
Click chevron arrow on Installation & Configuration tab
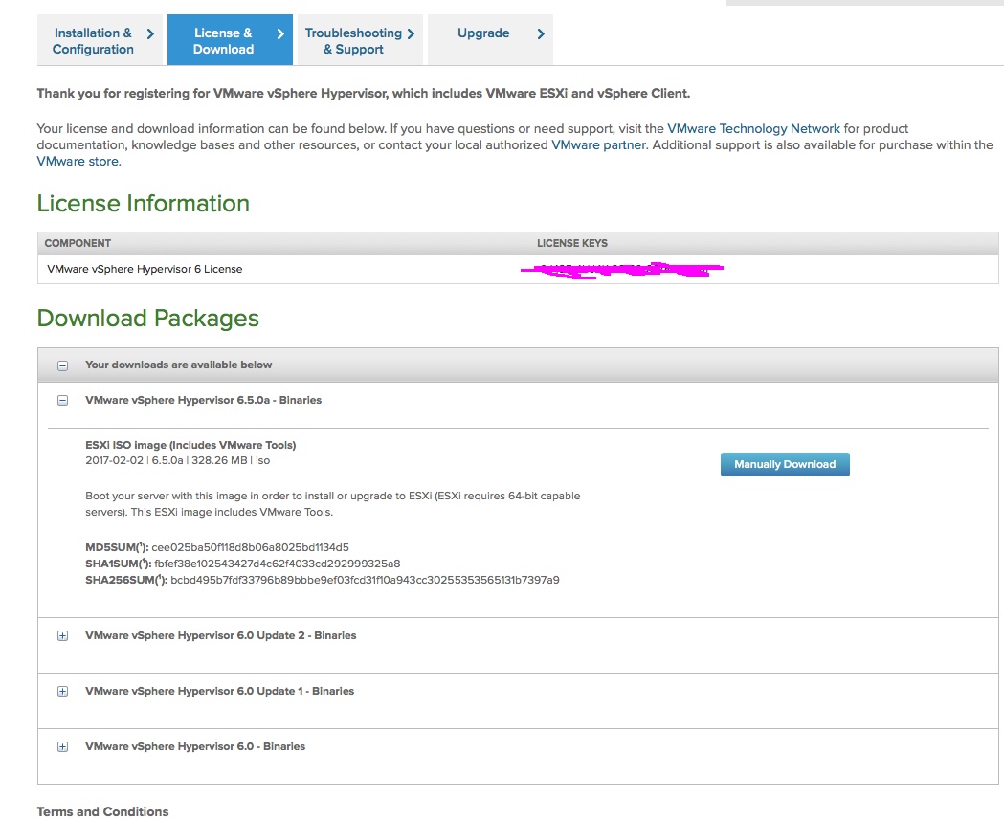pyautogui.click(x=150, y=33)
